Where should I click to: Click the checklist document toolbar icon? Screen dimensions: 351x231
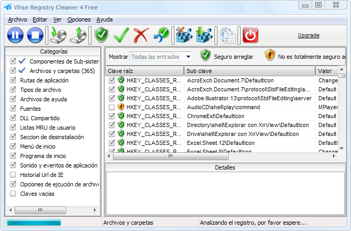[228, 35]
